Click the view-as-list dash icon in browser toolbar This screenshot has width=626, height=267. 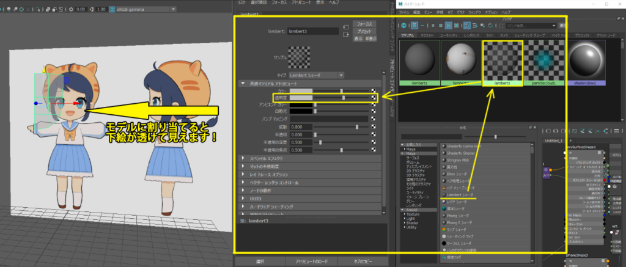tap(422, 25)
